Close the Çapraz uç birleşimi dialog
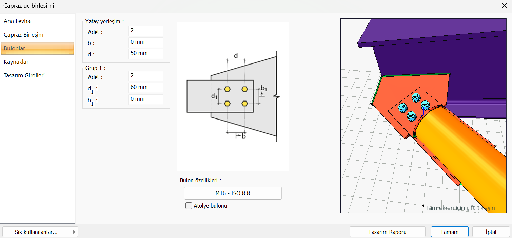 pos(504,5)
